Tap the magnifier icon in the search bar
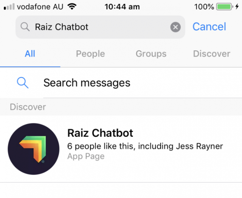Image resolution: width=242 pixels, height=198 pixels. point(25,27)
